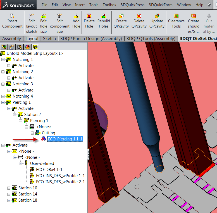Switch to 3DQP QTools (Assembly) tab

(151, 39)
